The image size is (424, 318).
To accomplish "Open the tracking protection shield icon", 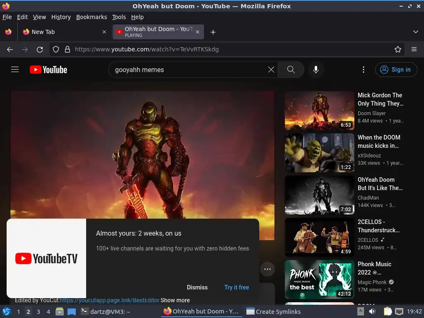I will point(56,50).
